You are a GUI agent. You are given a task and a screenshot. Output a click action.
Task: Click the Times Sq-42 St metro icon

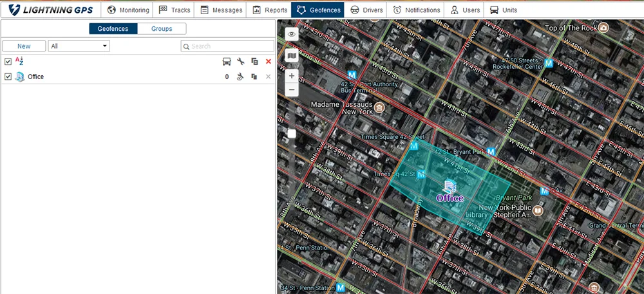421,175
